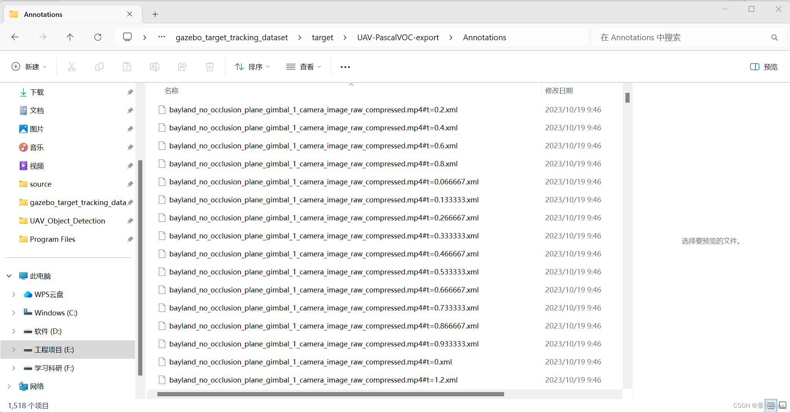Close the Annotations tab
The image size is (790, 412).
(x=130, y=14)
